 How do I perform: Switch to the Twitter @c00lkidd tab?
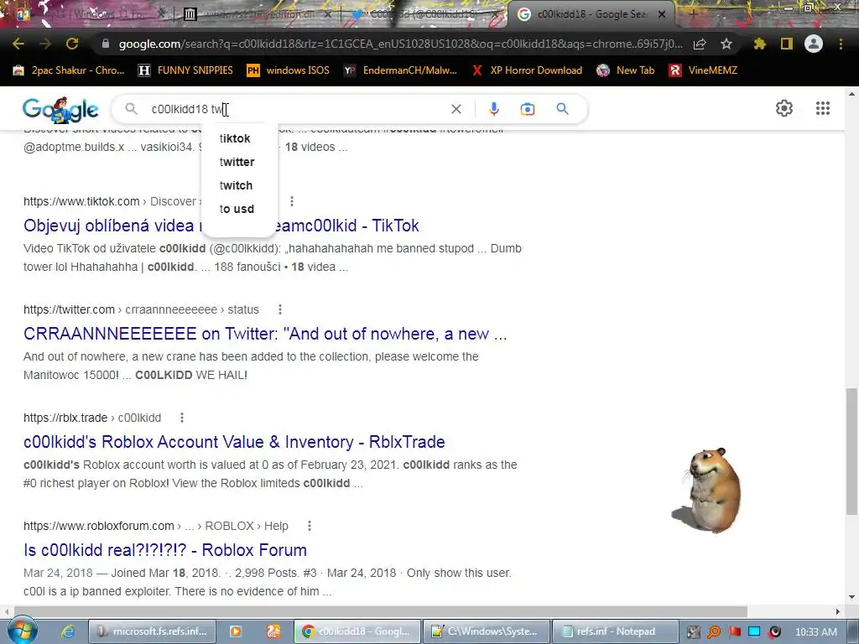[x=424, y=14]
